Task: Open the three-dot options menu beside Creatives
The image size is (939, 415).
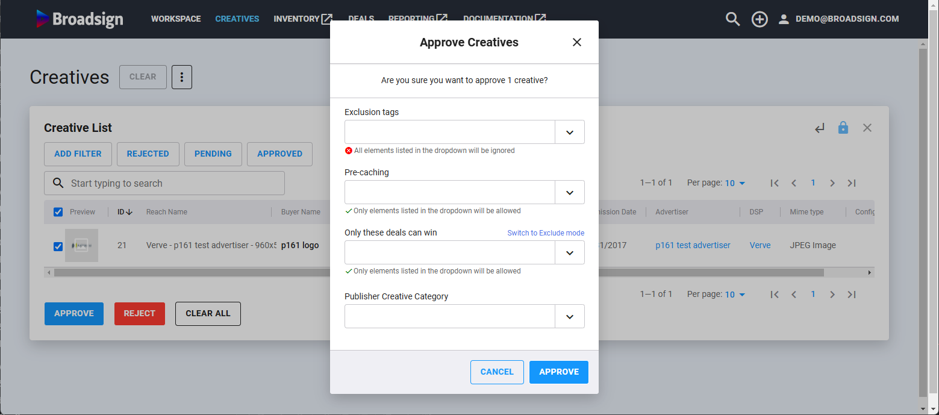Action: coord(182,77)
